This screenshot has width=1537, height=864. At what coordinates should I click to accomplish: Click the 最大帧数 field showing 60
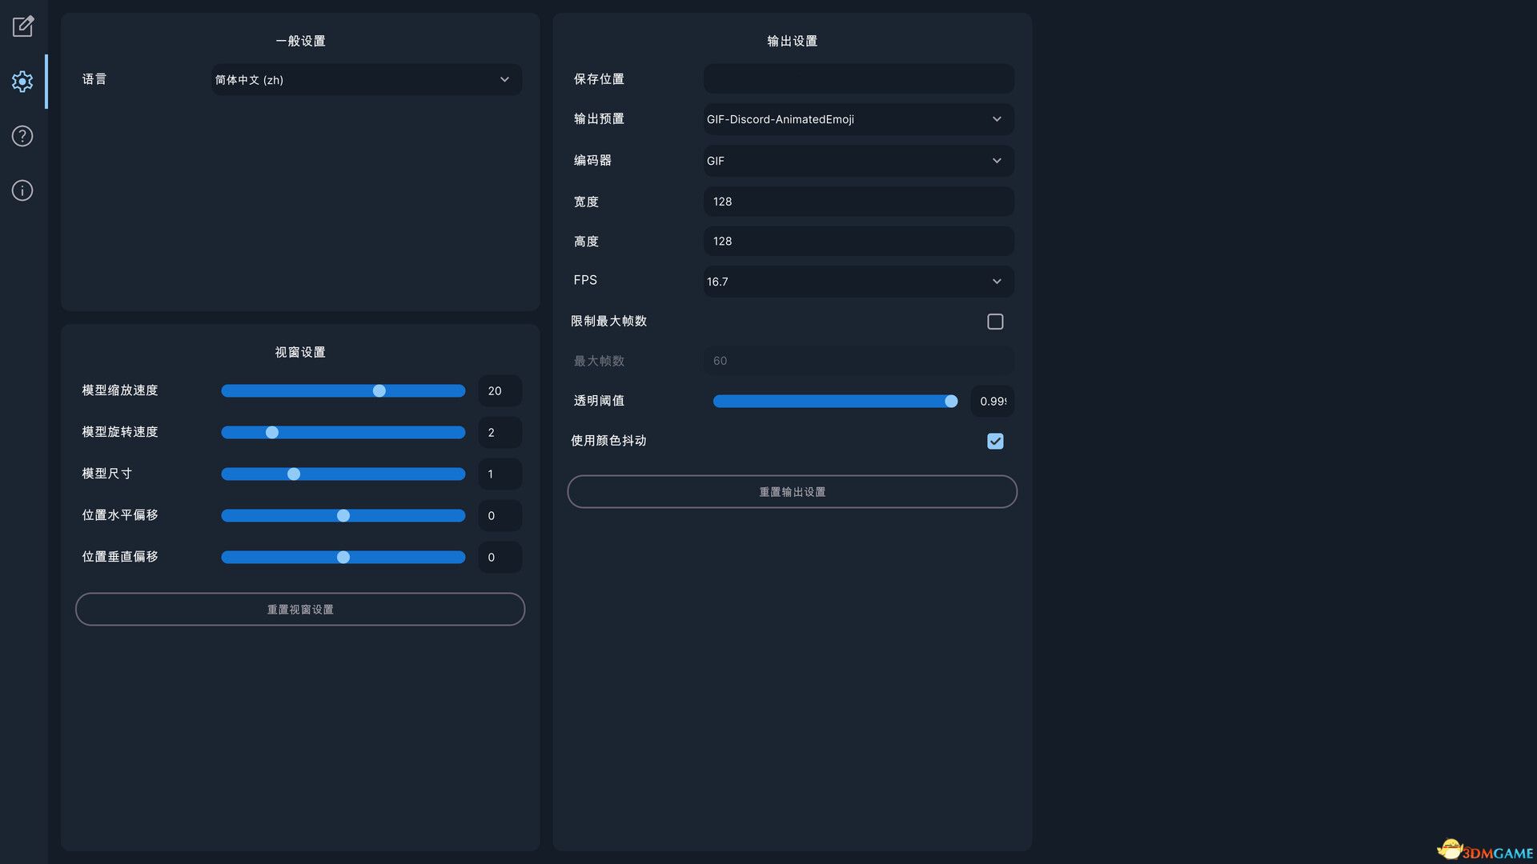(x=857, y=360)
